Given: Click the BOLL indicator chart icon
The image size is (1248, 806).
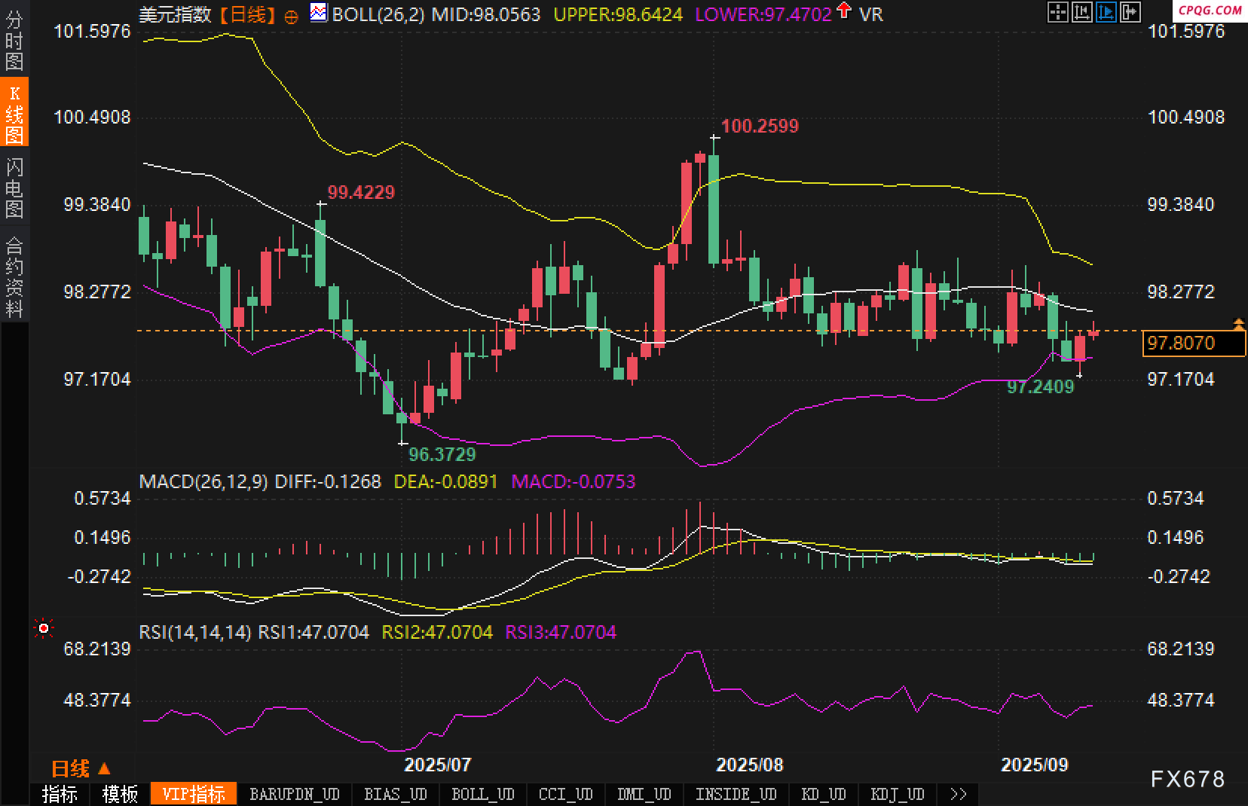Looking at the screenshot, I should tap(319, 13).
